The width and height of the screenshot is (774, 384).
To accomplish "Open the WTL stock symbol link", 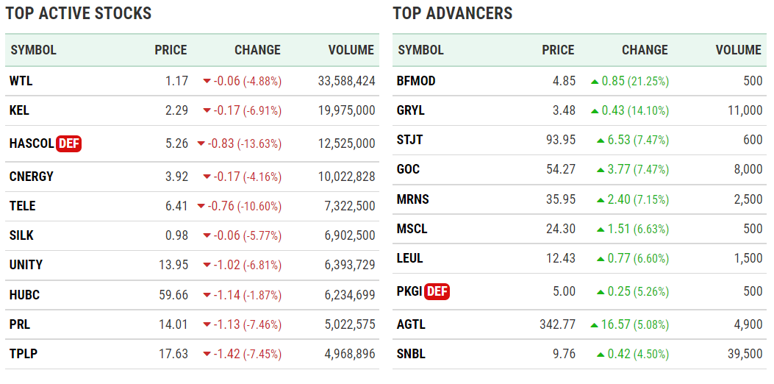I will coord(21,81).
